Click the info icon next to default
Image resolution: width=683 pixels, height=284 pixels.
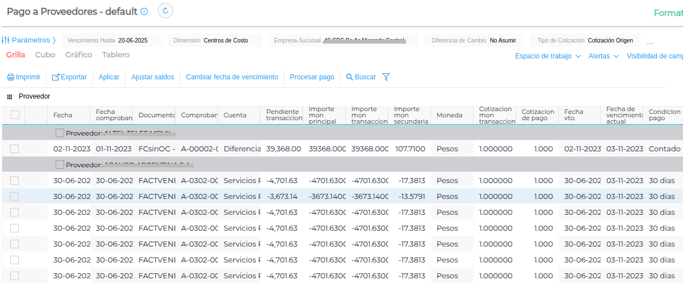pyautogui.click(x=144, y=11)
